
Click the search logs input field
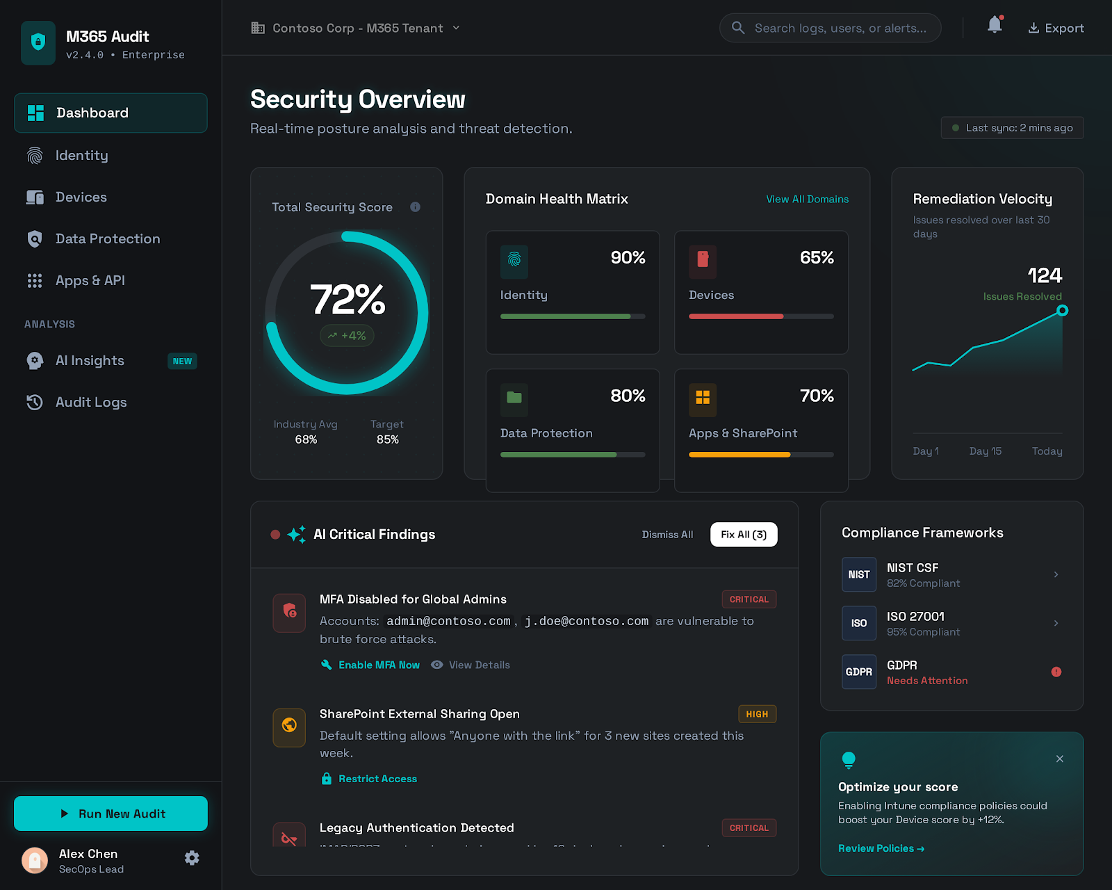tap(831, 28)
